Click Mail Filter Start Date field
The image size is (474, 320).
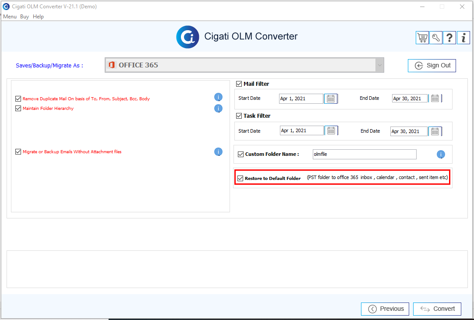[301, 98]
